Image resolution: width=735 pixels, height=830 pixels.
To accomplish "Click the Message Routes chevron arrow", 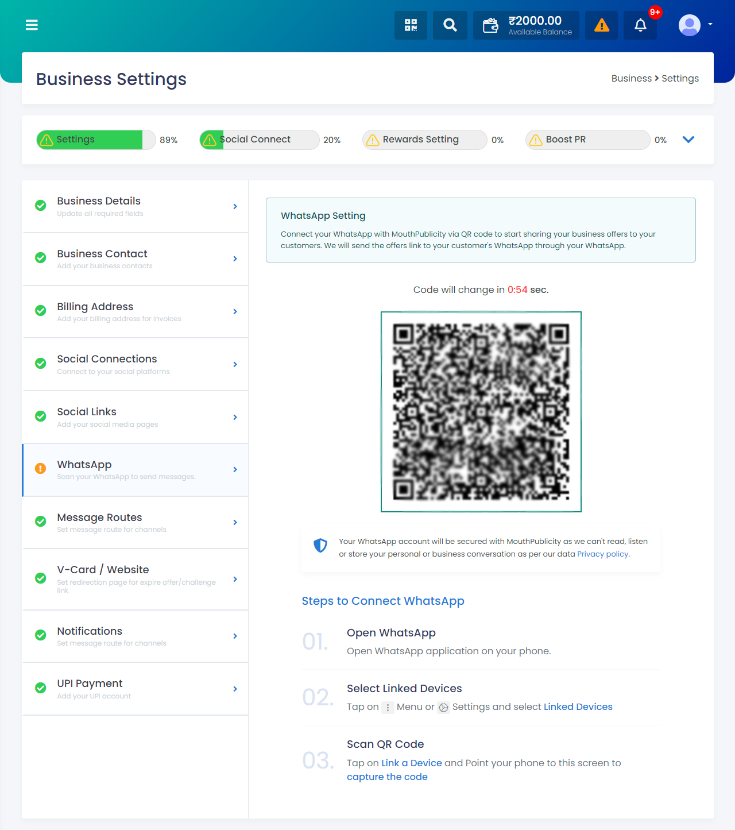I will pos(235,522).
